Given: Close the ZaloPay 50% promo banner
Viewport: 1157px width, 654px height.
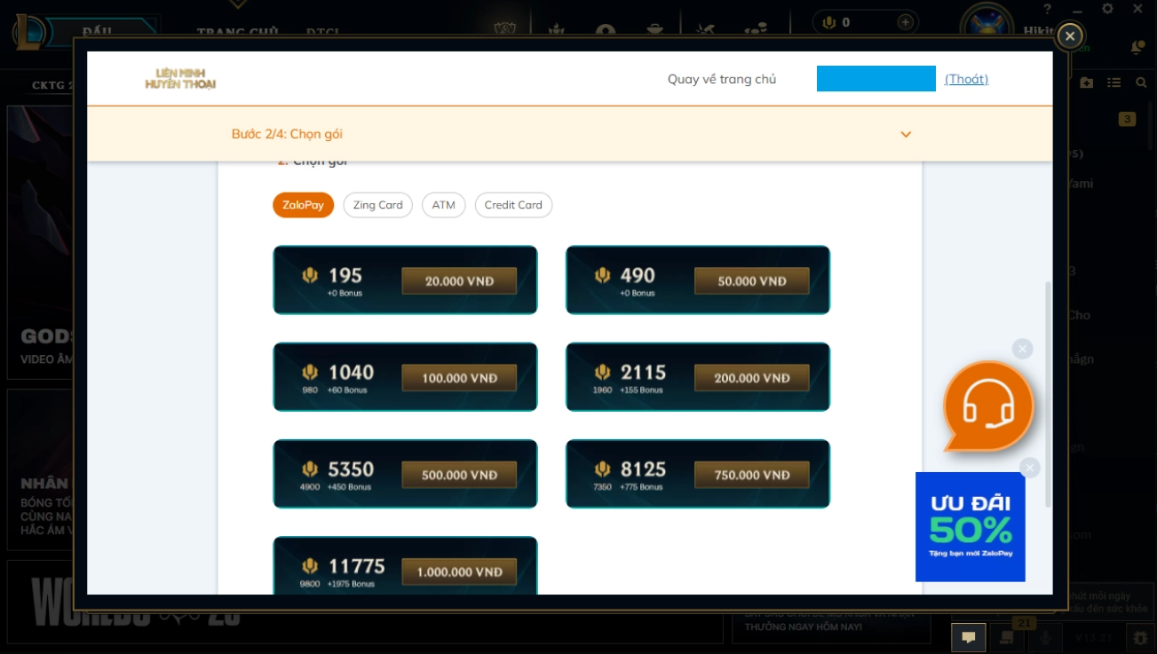Looking at the screenshot, I should point(1029,468).
